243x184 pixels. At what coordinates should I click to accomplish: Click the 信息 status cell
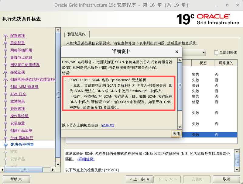pos(195,102)
